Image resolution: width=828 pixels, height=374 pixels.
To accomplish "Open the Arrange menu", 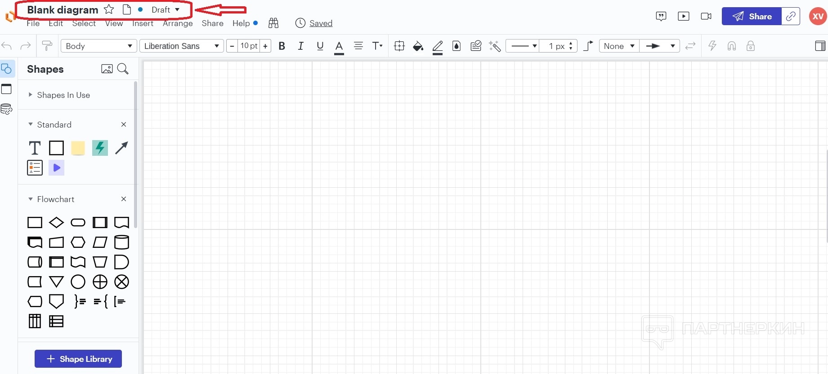I will 178,23.
